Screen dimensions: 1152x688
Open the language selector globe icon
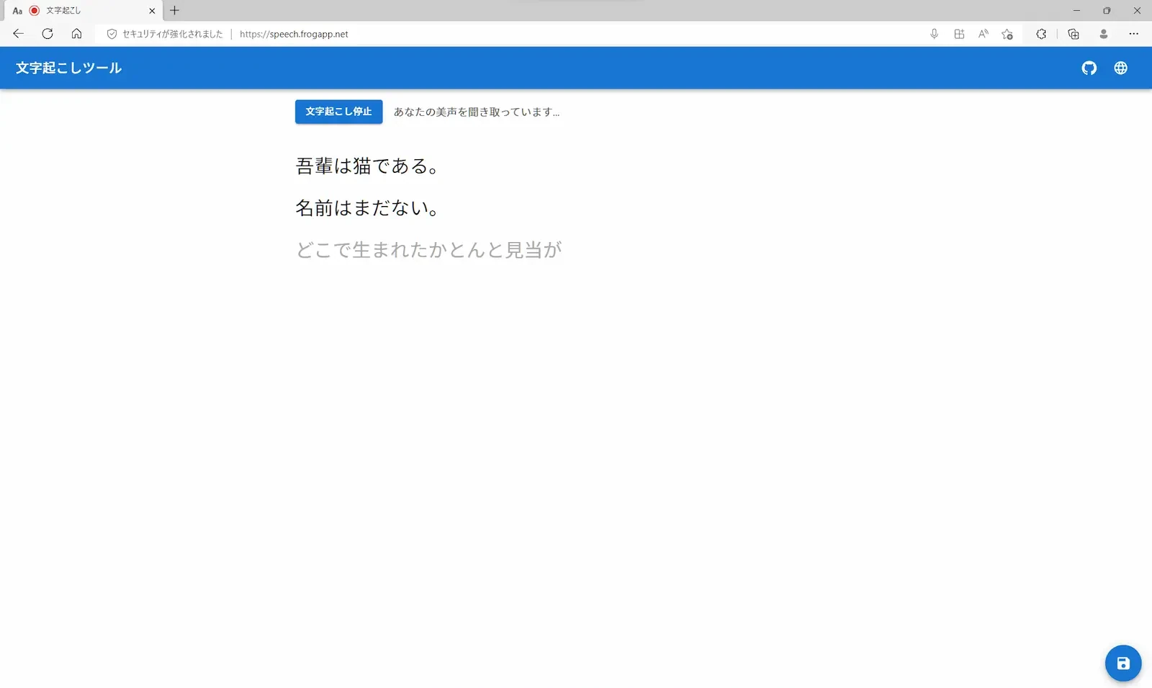tap(1120, 67)
